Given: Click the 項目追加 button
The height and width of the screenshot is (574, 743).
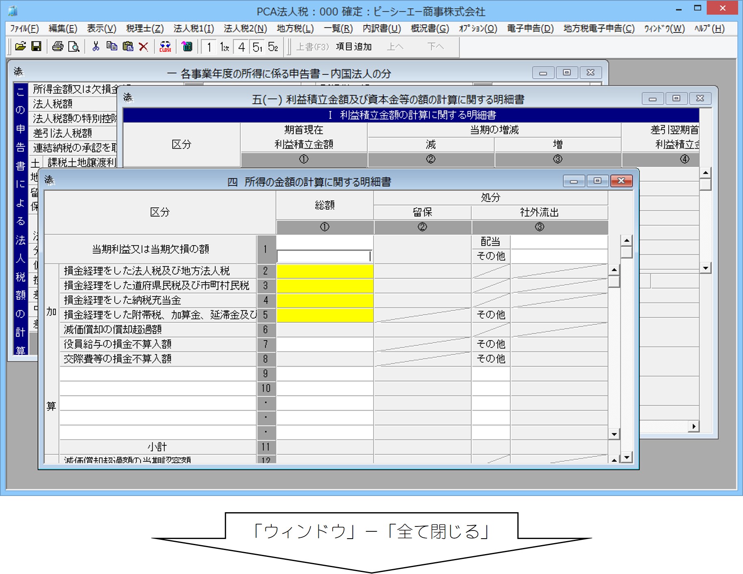Looking at the screenshot, I should tap(354, 47).
